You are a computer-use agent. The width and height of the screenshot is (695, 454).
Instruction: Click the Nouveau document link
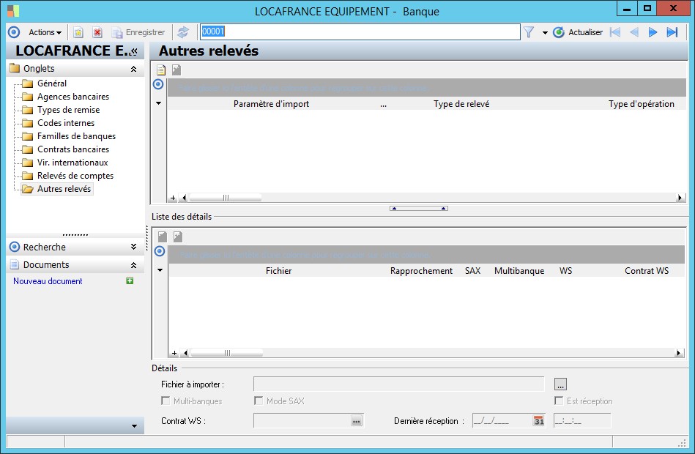point(48,281)
